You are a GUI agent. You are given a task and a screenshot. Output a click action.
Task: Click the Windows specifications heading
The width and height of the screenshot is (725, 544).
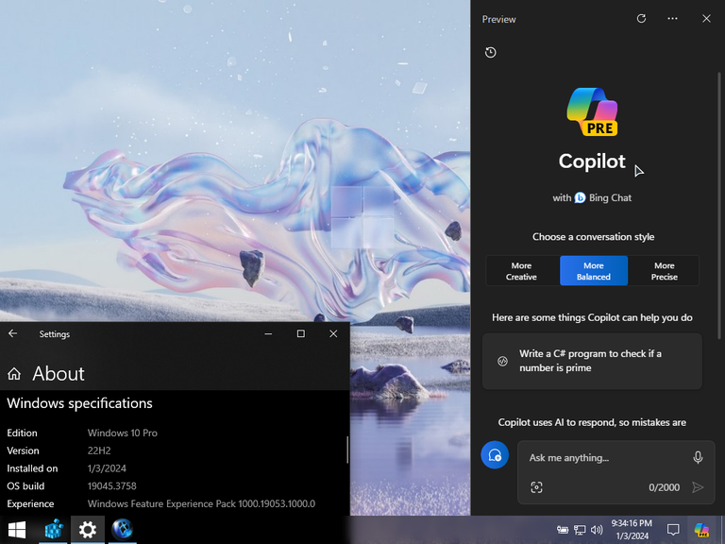pos(79,403)
